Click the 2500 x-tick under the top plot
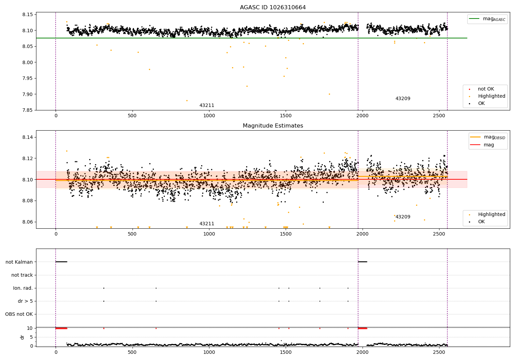515x360 pixels. (439, 116)
